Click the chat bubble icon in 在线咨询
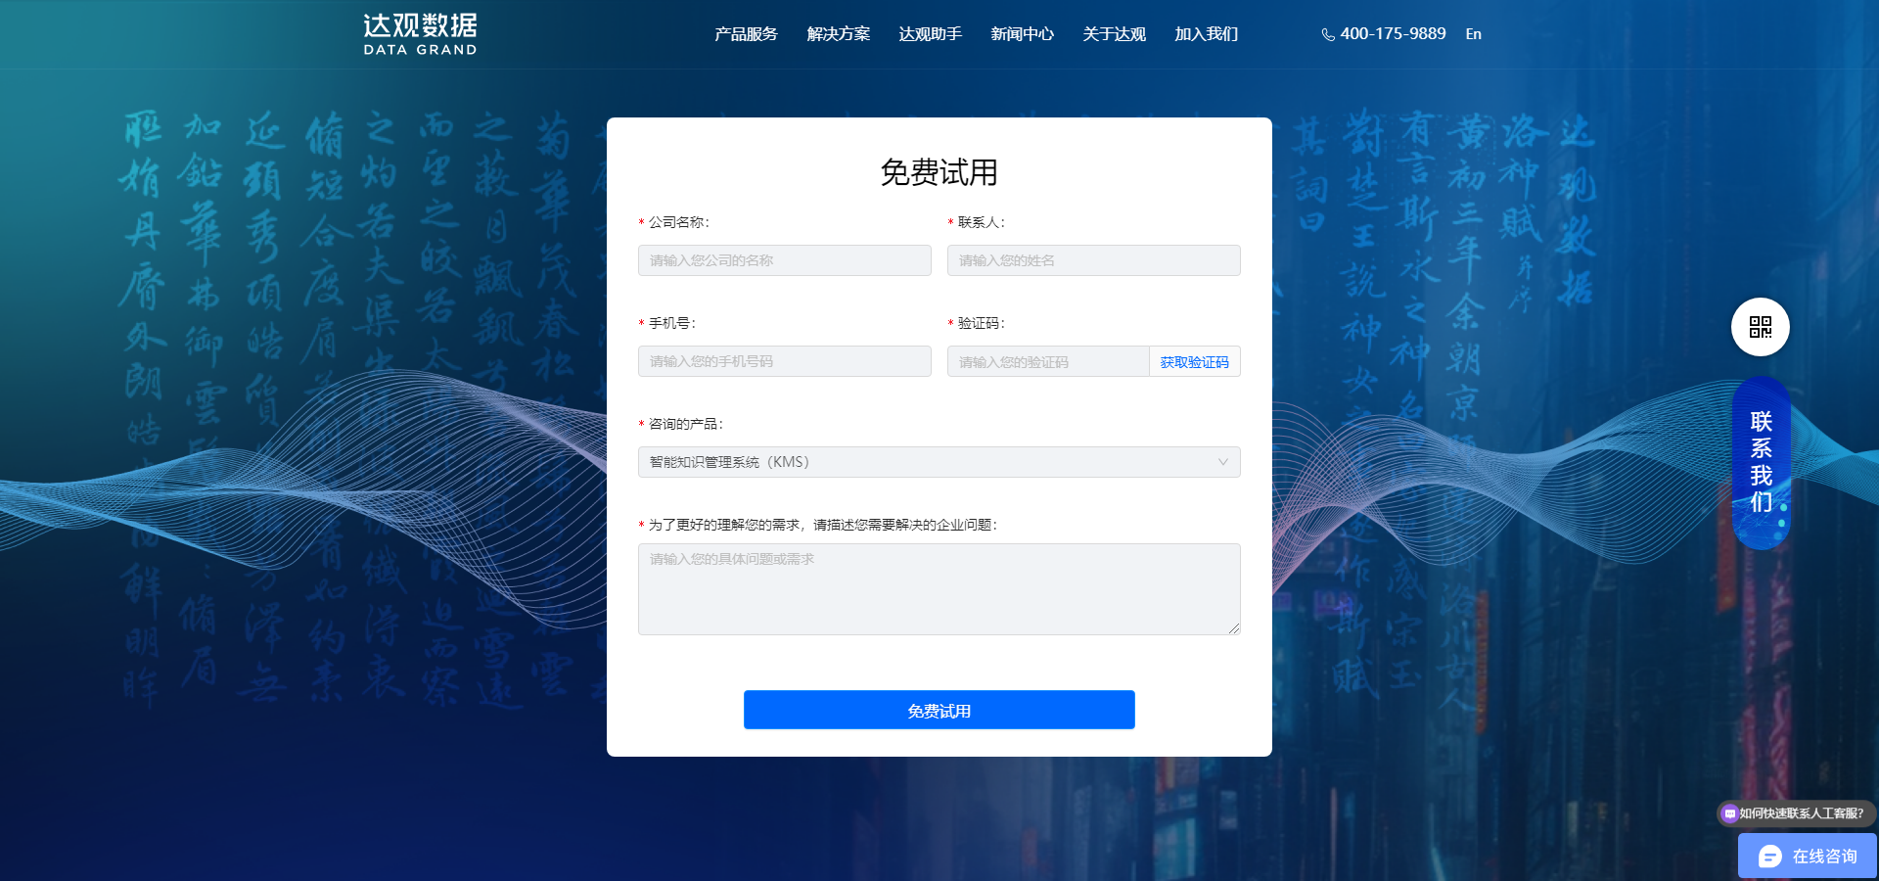The width and height of the screenshot is (1879, 881). (x=1769, y=857)
